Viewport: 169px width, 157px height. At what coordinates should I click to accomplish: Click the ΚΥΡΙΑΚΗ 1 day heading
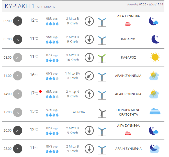click(x=19, y=6)
